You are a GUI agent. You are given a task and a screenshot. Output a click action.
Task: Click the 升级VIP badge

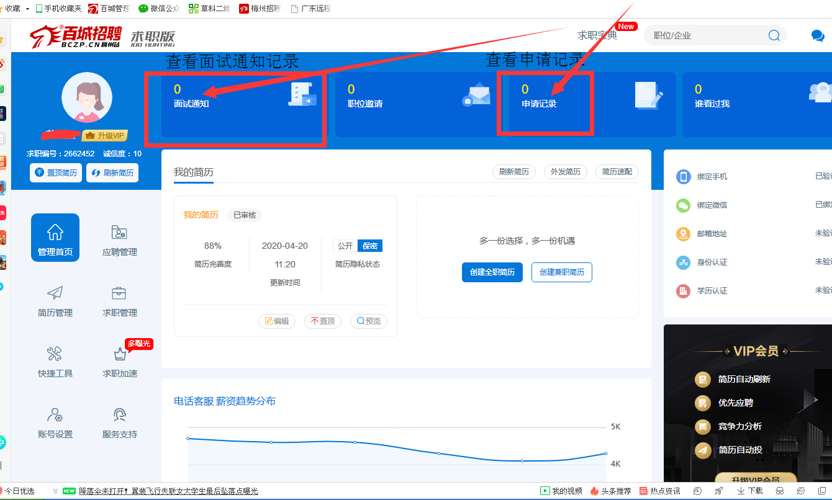(x=105, y=136)
